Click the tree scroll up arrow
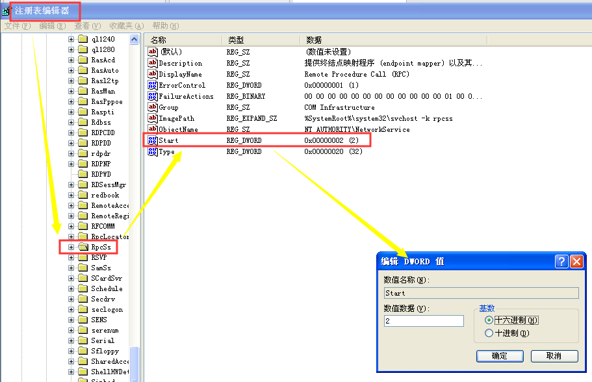592x382 pixels. 134,39
